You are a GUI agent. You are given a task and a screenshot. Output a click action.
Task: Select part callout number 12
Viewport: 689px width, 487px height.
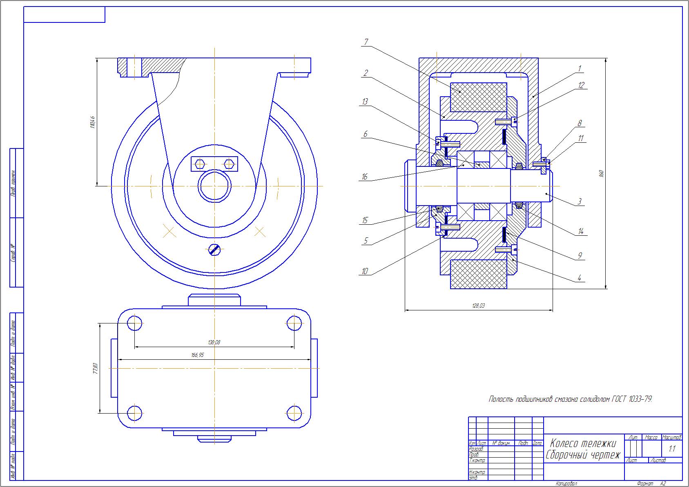point(581,85)
